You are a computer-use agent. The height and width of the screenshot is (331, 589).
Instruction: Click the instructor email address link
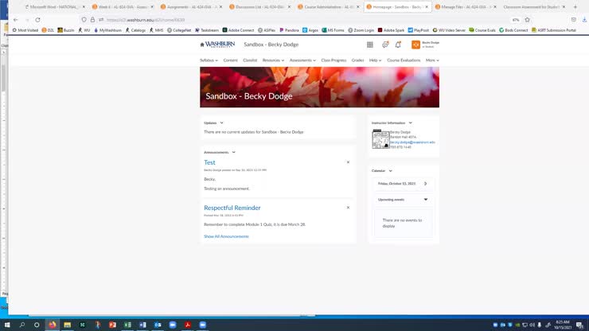(412, 142)
